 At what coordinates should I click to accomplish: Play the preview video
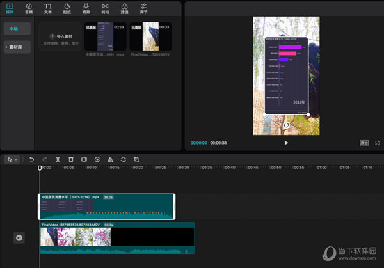[286, 143]
